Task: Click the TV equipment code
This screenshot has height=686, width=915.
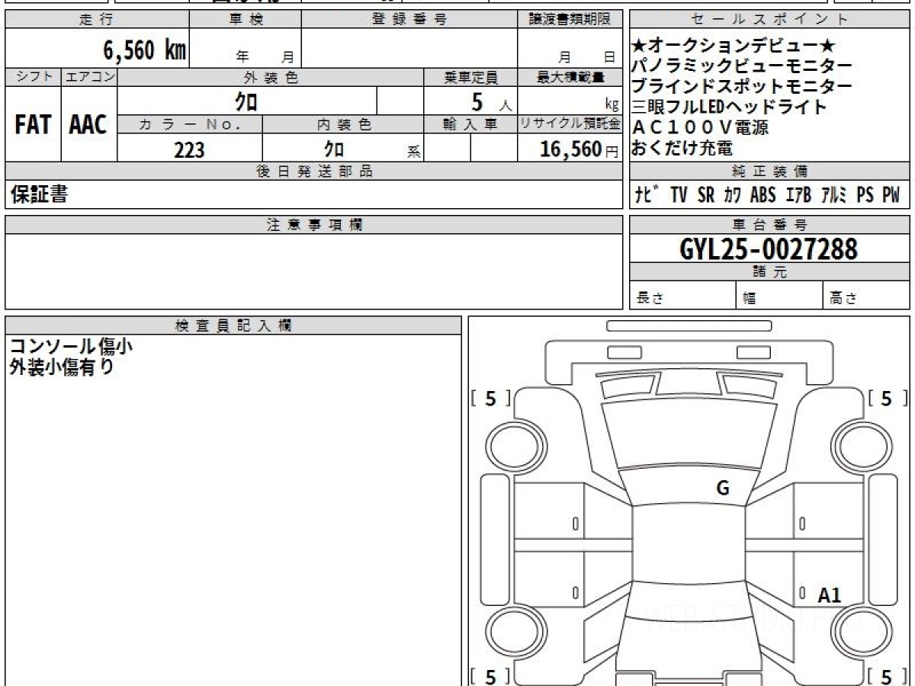Action: click(x=679, y=195)
